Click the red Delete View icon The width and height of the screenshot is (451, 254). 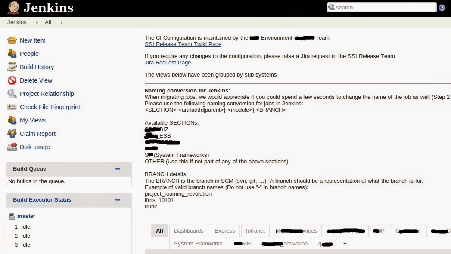(x=12, y=80)
